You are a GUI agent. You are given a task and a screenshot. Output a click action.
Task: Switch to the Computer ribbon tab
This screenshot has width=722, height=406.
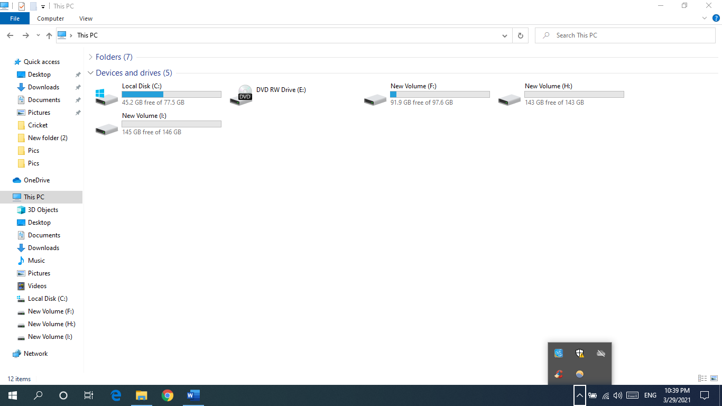(x=50, y=18)
